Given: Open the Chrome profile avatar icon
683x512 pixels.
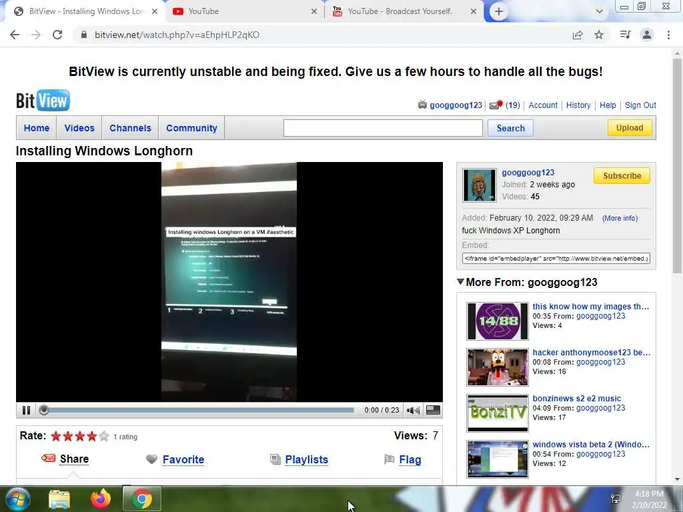Looking at the screenshot, I should [x=647, y=35].
